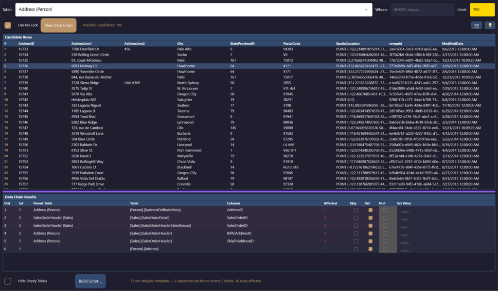This screenshot has width=498, height=291.
Task: Uncheck Del for the SalesOrderHeaderSalesReason row
Action: coord(370,226)
